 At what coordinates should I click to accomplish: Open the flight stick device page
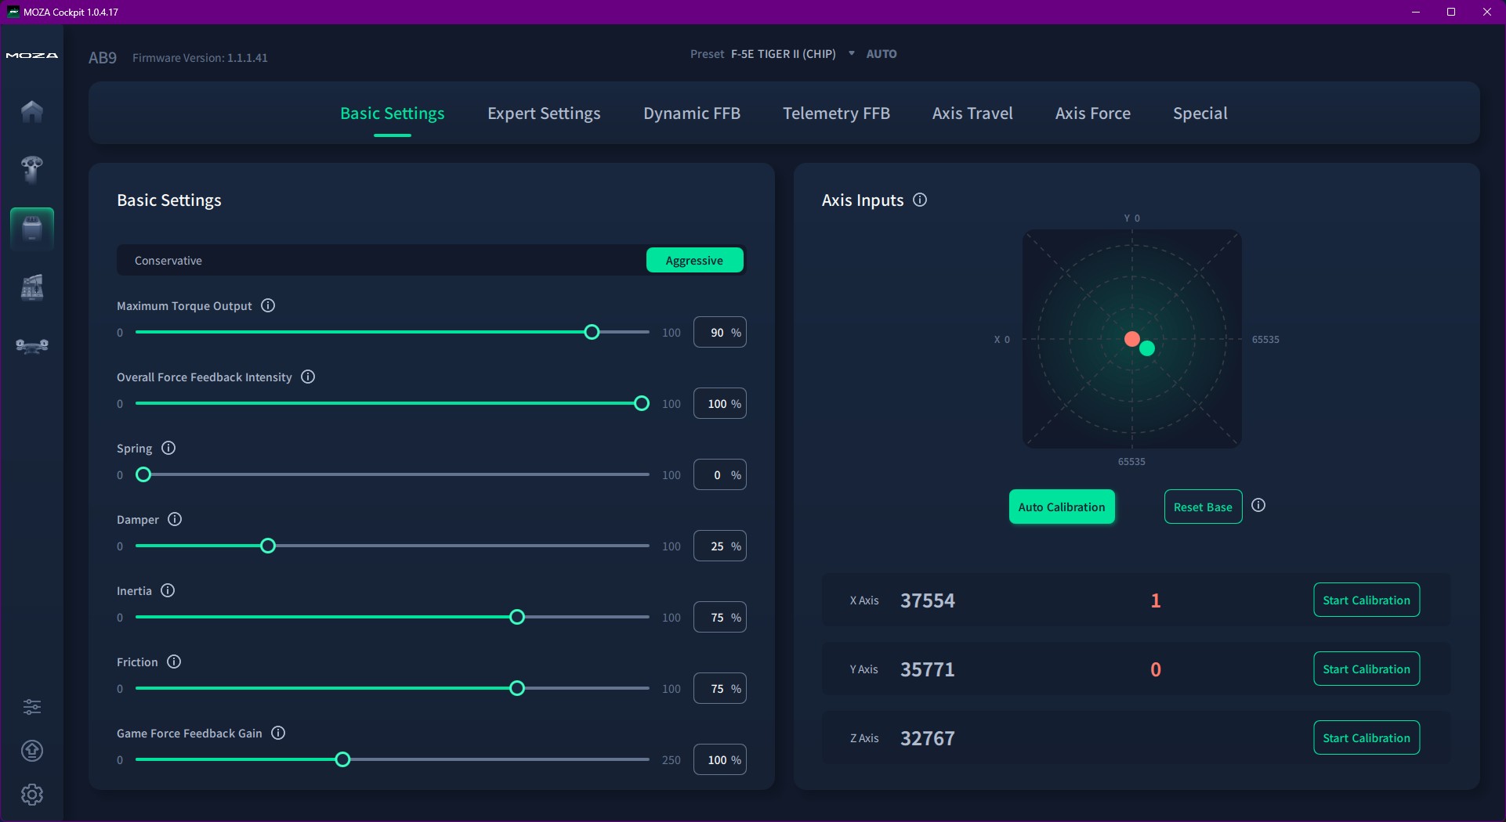[x=31, y=169]
